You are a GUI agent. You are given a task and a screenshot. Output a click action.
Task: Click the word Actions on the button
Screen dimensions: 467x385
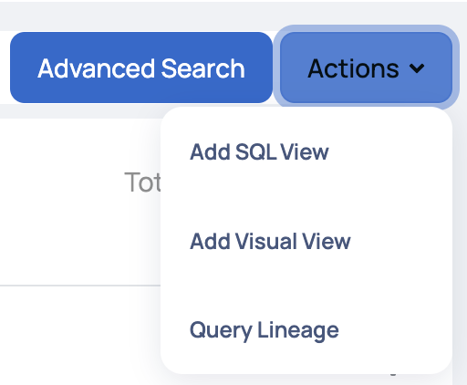(x=353, y=68)
